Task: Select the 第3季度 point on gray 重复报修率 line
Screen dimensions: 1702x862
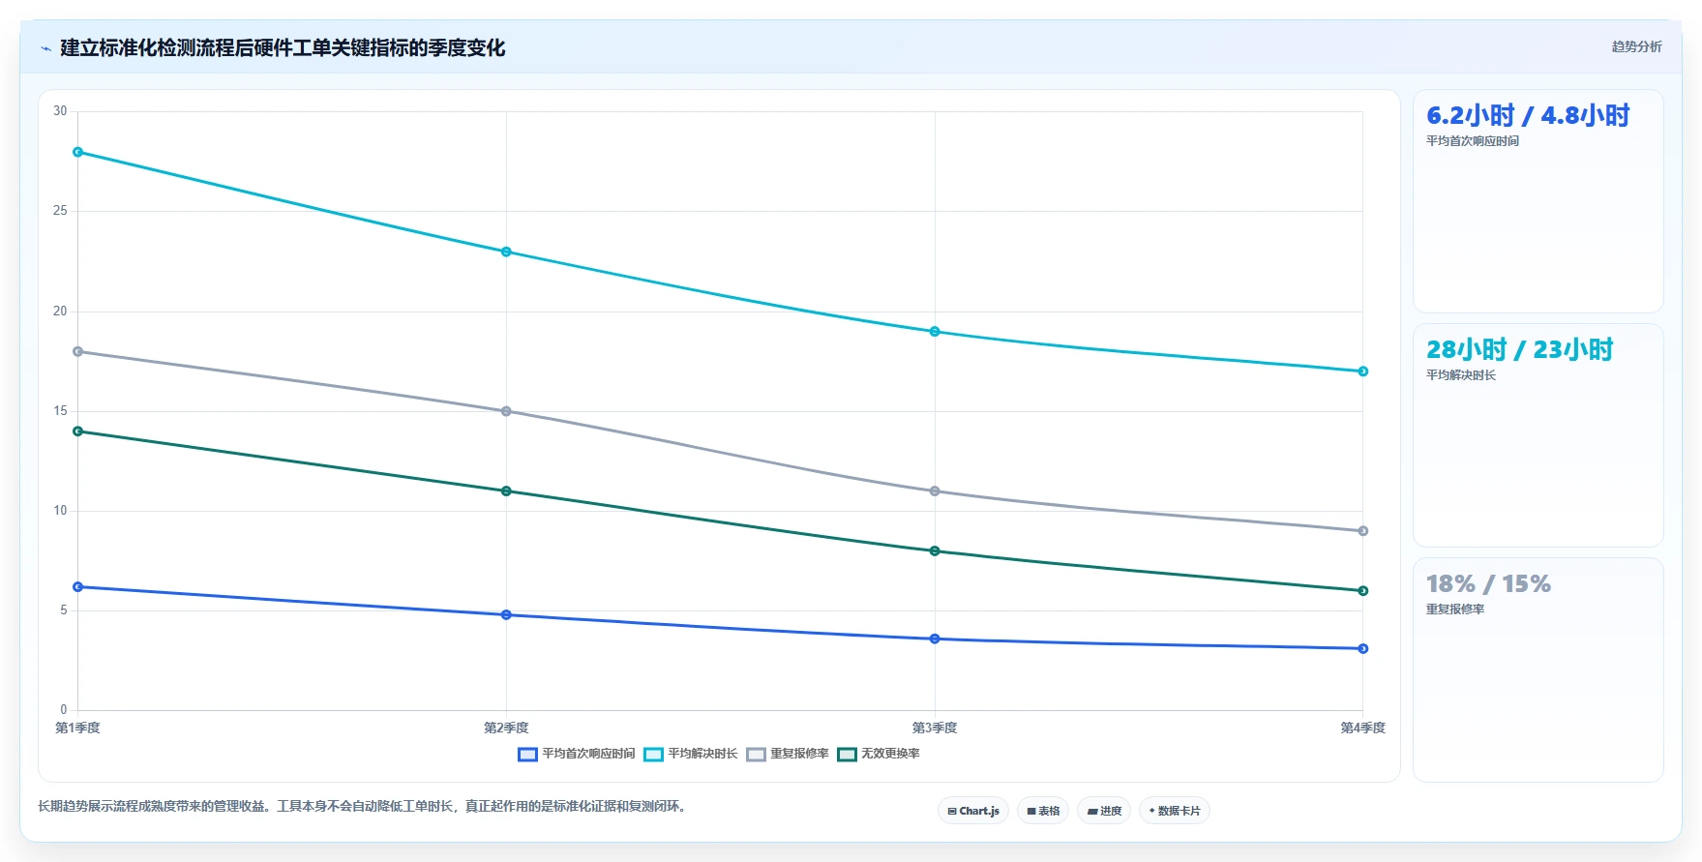Action: (x=935, y=491)
